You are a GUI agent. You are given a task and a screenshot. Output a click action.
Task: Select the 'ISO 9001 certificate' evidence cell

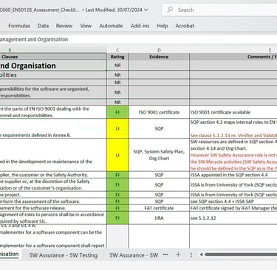(x=159, y=112)
